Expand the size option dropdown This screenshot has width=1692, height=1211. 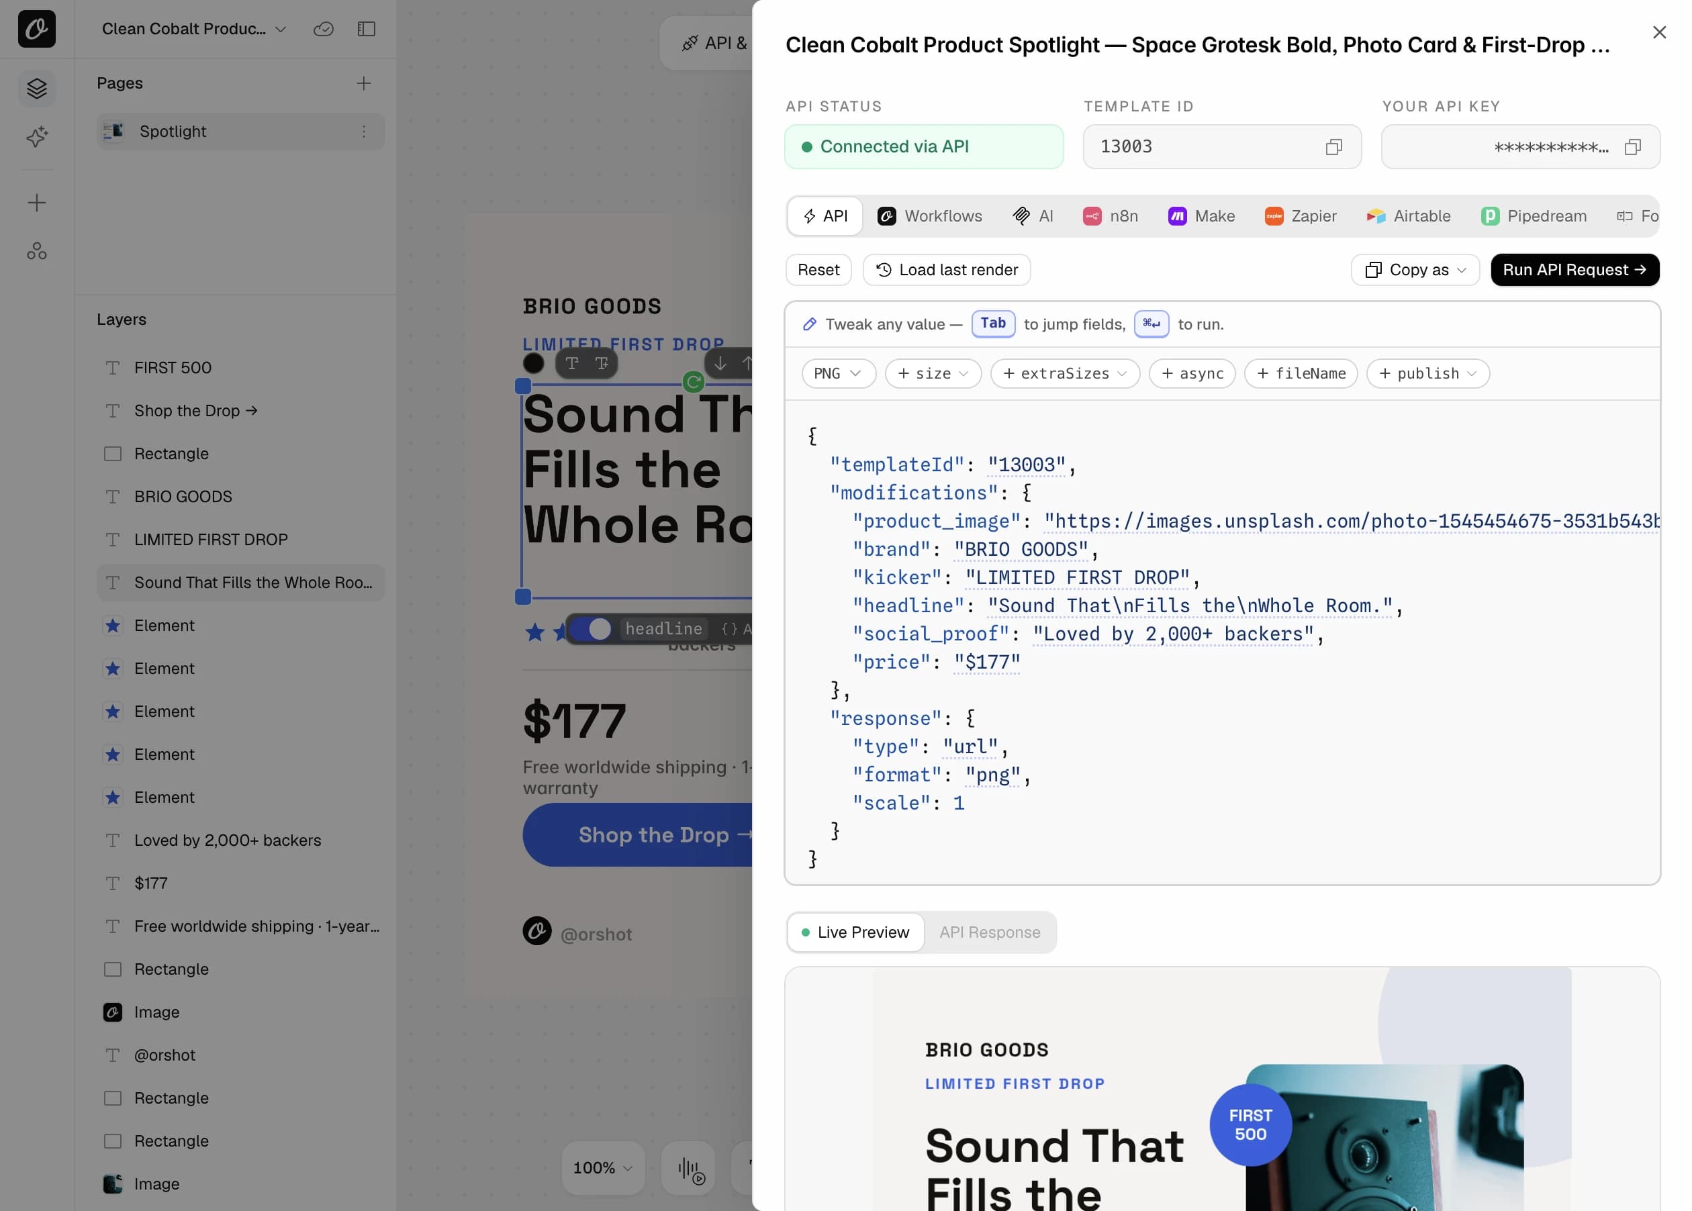tap(932, 374)
